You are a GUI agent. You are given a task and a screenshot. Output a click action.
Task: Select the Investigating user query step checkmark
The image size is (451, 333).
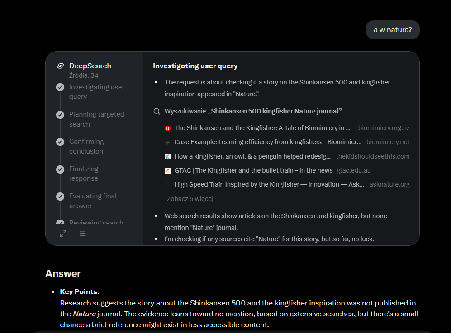[x=60, y=87]
